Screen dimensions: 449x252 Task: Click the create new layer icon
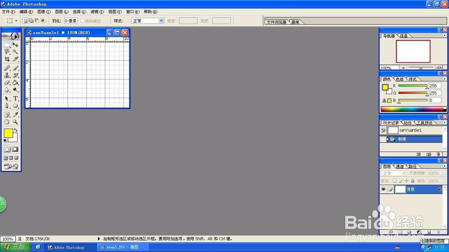429,232
